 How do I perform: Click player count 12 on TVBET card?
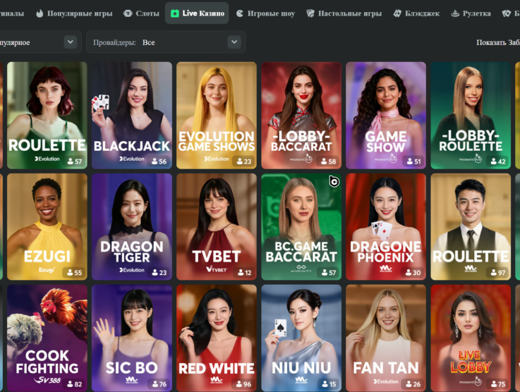click(244, 273)
